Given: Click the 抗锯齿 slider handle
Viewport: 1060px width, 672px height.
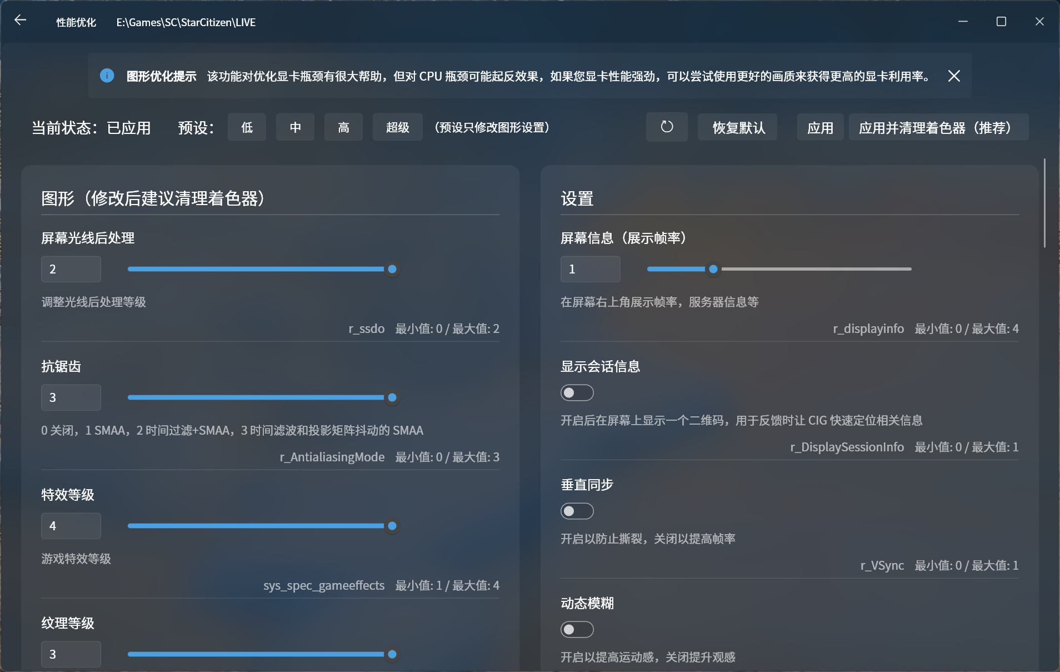Looking at the screenshot, I should click(392, 397).
